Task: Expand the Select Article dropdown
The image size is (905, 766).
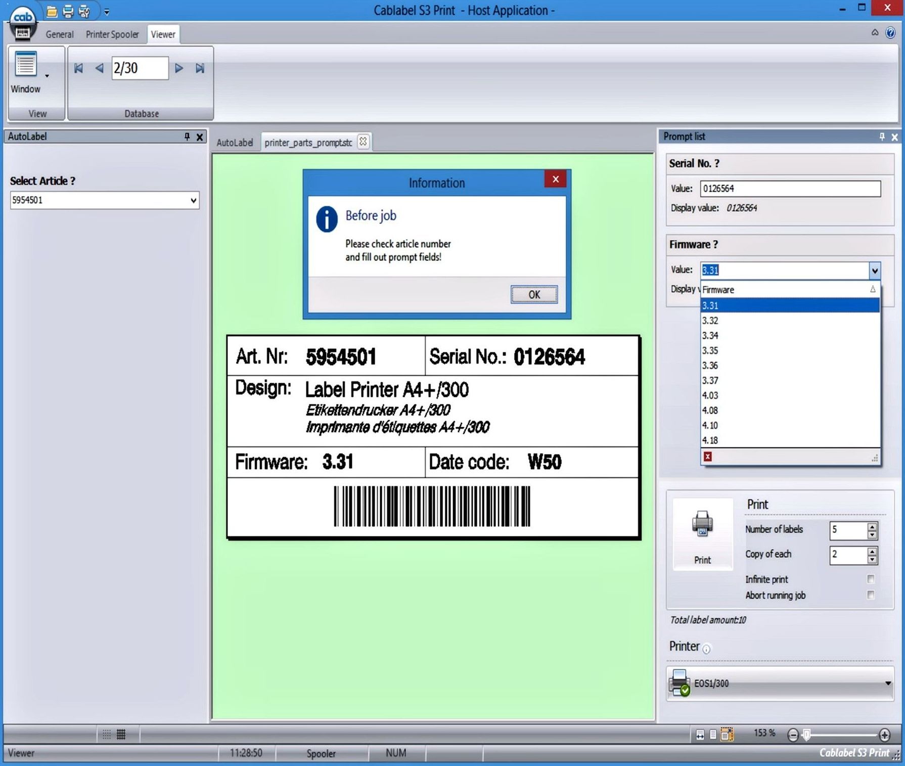Action: (193, 200)
